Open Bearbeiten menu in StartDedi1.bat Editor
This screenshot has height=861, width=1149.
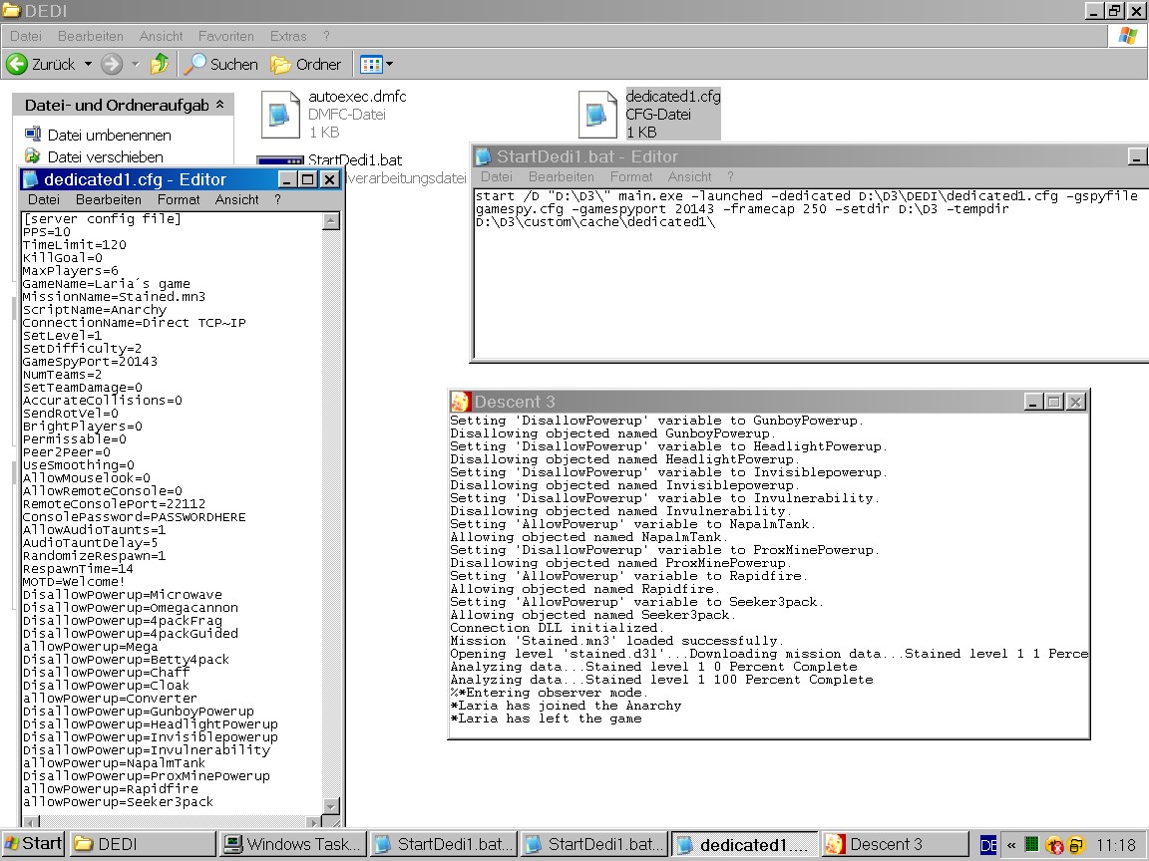pyautogui.click(x=561, y=176)
